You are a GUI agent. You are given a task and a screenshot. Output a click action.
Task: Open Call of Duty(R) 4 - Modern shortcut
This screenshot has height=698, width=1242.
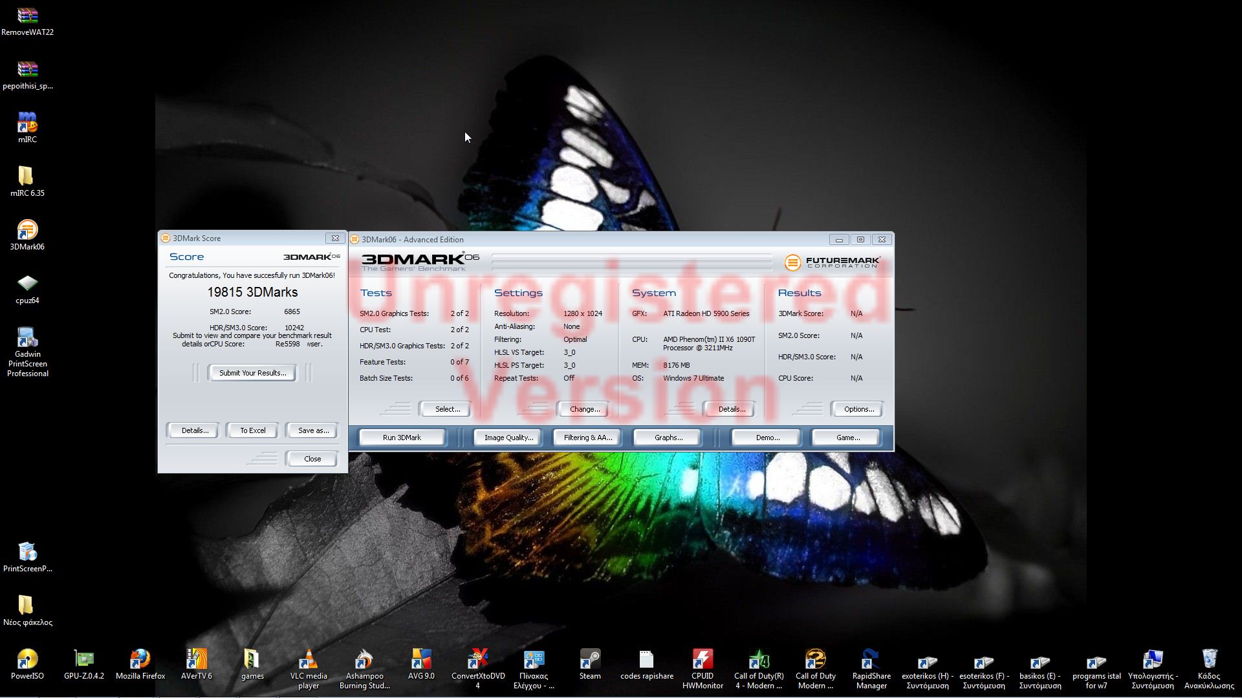point(759,659)
